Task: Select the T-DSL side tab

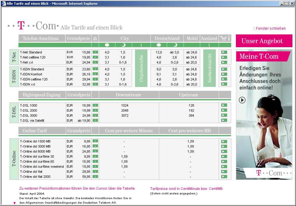Action: point(14,112)
